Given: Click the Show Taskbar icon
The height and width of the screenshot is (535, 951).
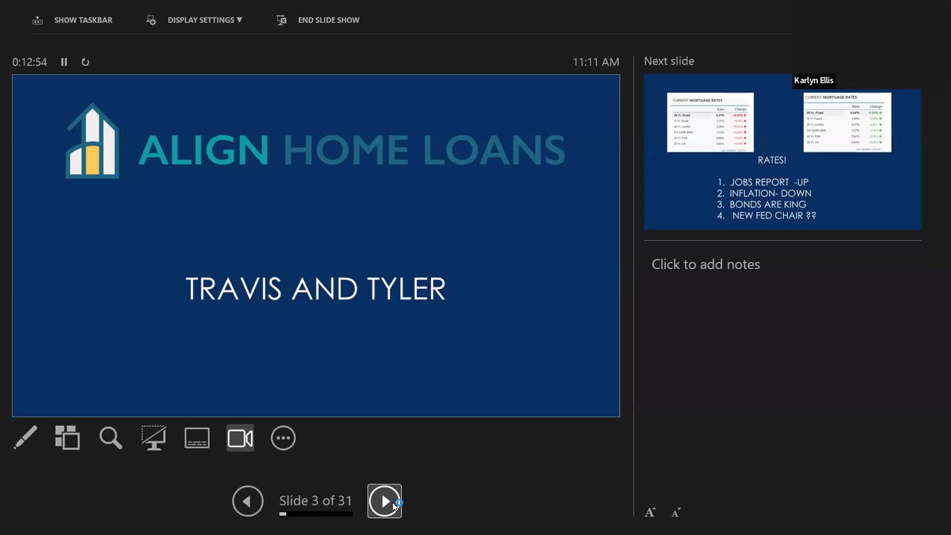Looking at the screenshot, I should coord(38,20).
